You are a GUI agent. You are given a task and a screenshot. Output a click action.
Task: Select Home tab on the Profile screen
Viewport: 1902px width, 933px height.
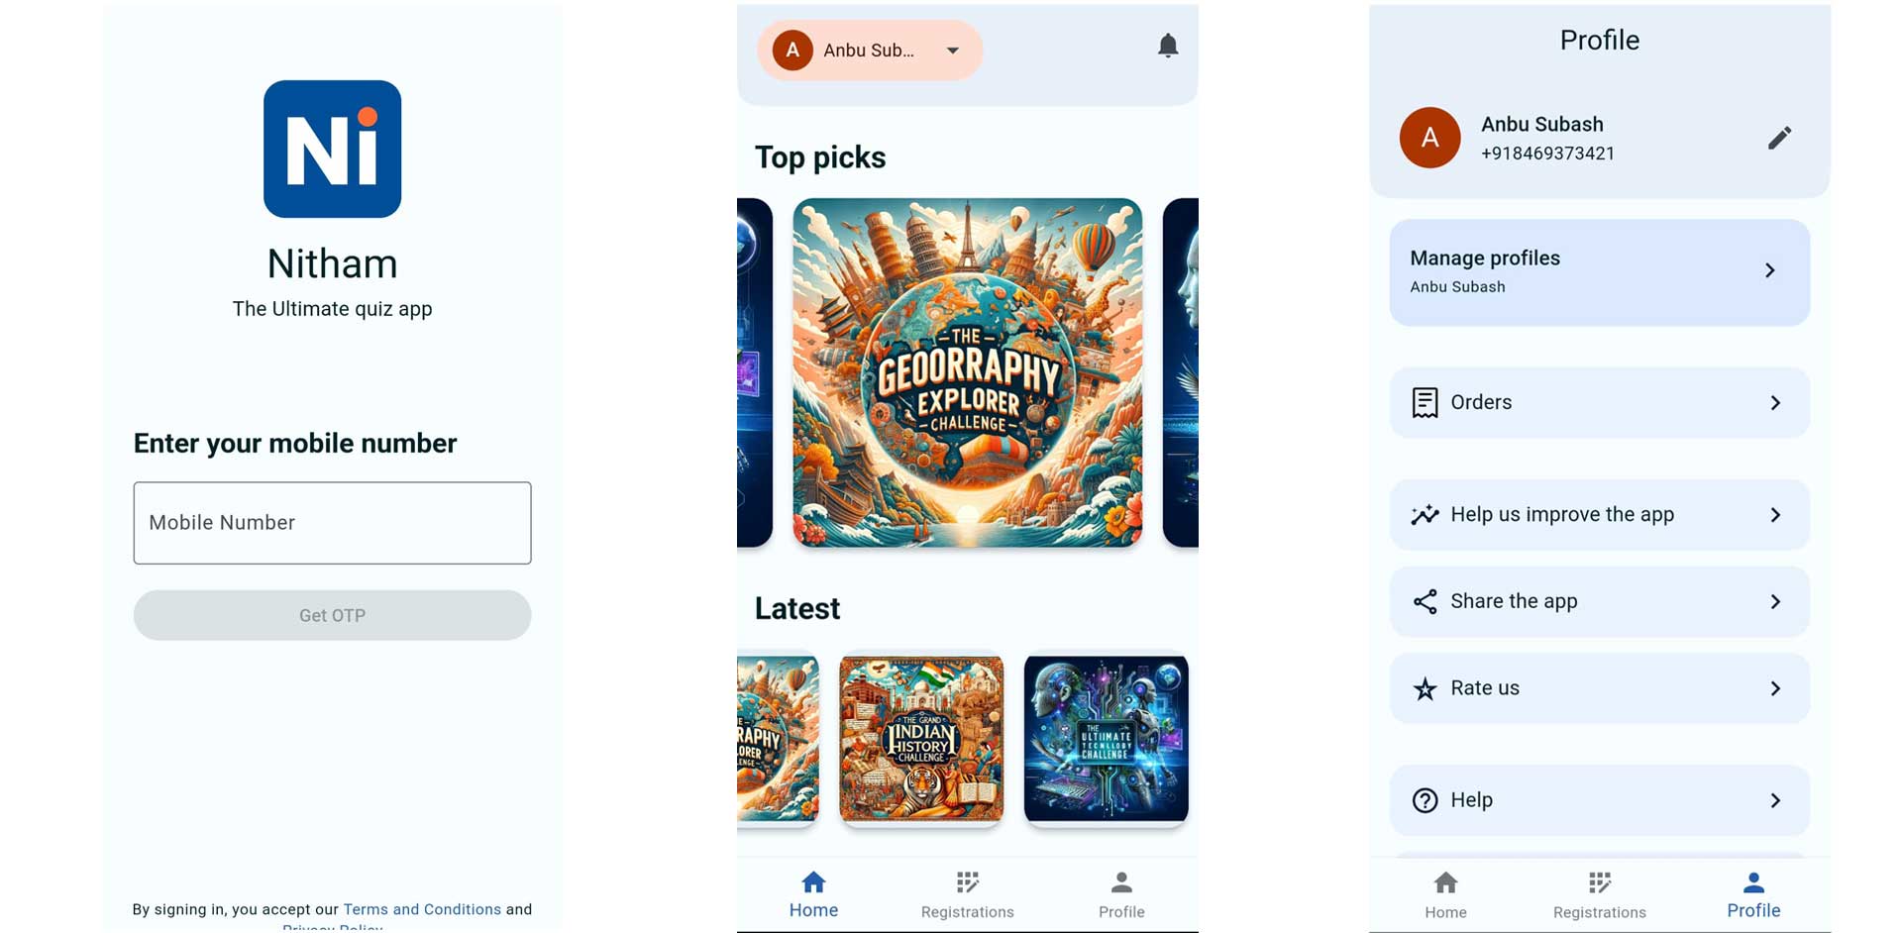click(1445, 895)
